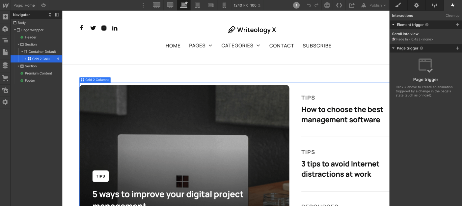Pin the Navigator panel
462x206 pixels.
tap(57, 15)
